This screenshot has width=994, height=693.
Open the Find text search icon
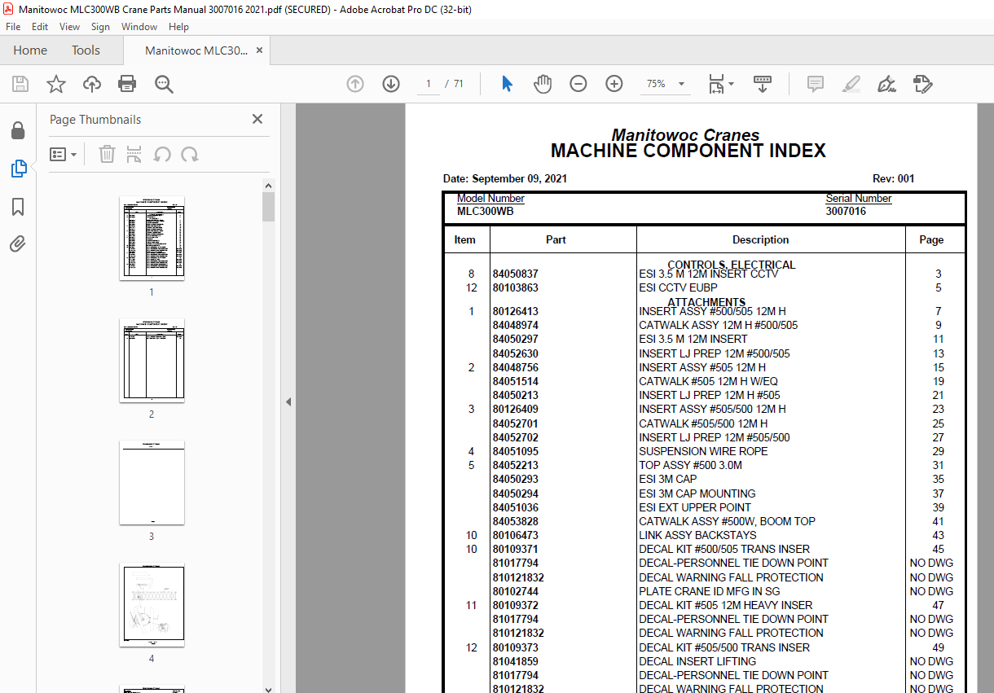coord(164,84)
